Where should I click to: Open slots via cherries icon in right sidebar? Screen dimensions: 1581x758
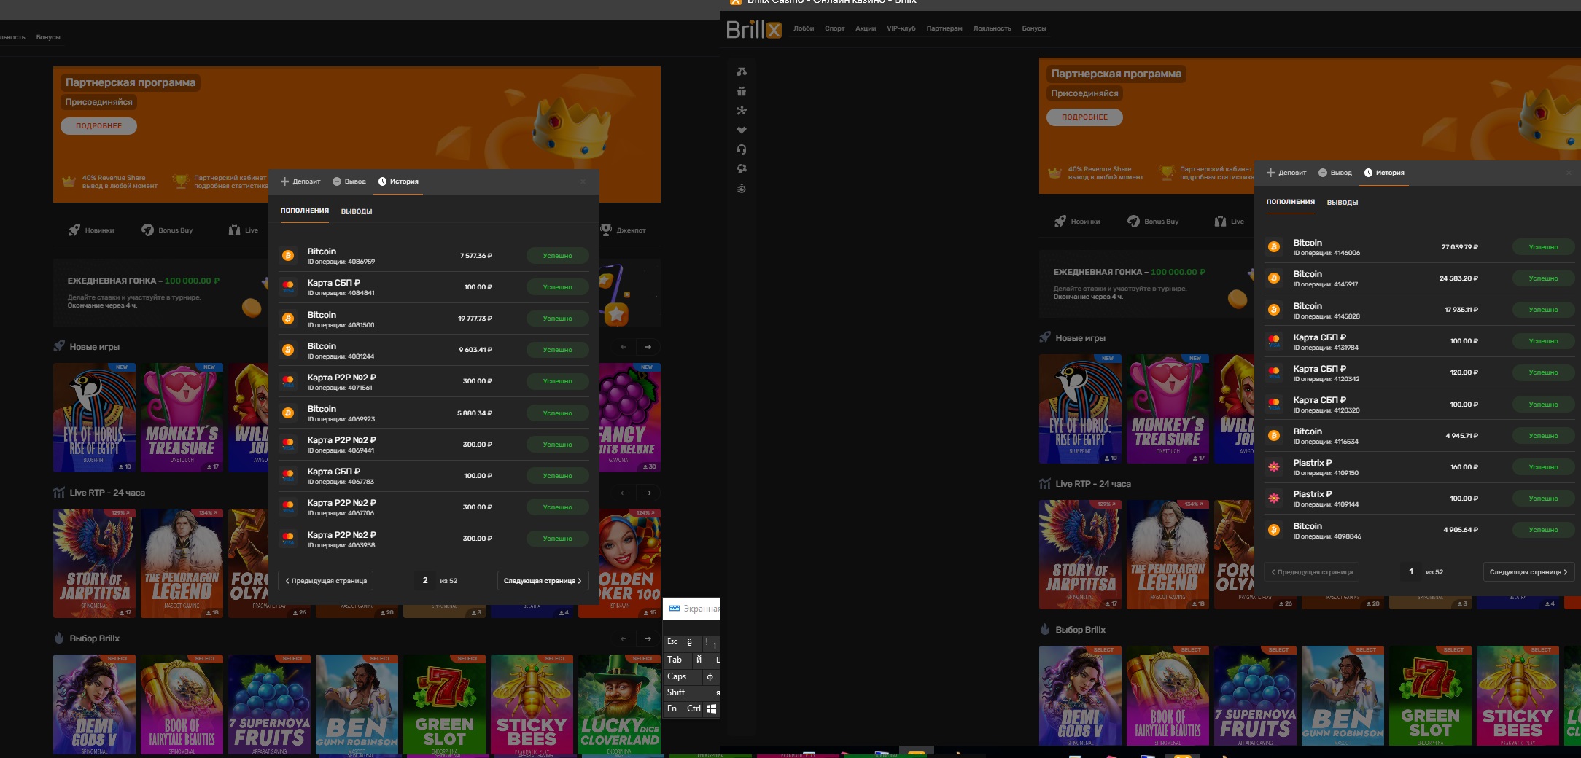(742, 71)
